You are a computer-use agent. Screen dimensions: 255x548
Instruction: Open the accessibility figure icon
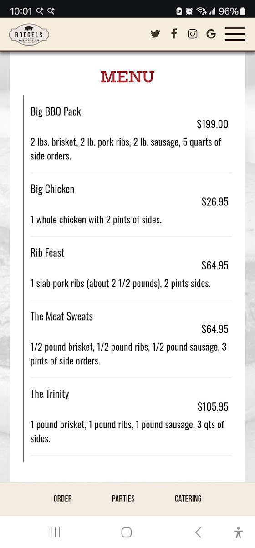238,532
